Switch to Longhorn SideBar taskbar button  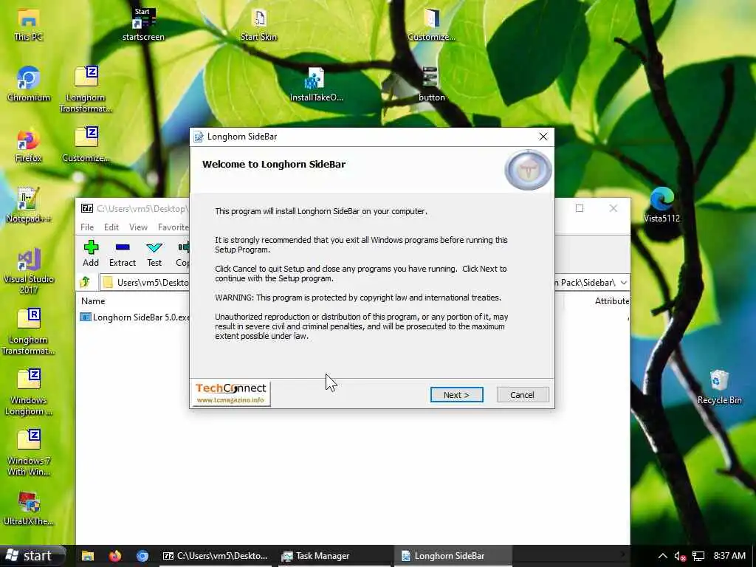pos(453,556)
